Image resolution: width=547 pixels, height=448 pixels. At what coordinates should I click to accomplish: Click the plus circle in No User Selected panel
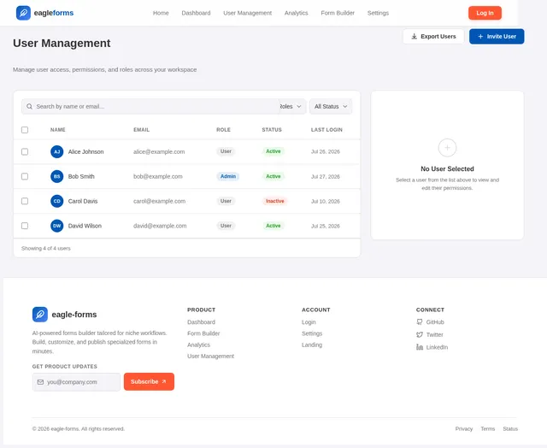point(447,148)
